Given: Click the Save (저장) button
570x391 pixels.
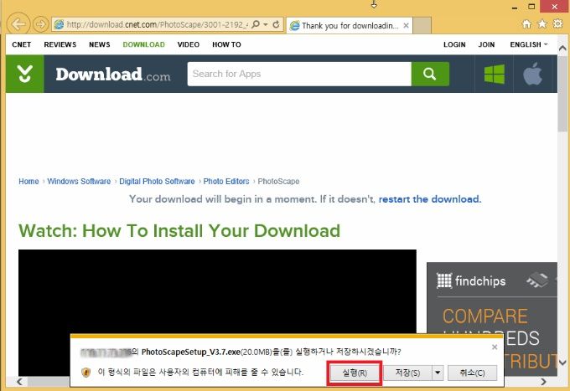Looking at the screenshot, I should pyautogui.click(x=407, y=373).
